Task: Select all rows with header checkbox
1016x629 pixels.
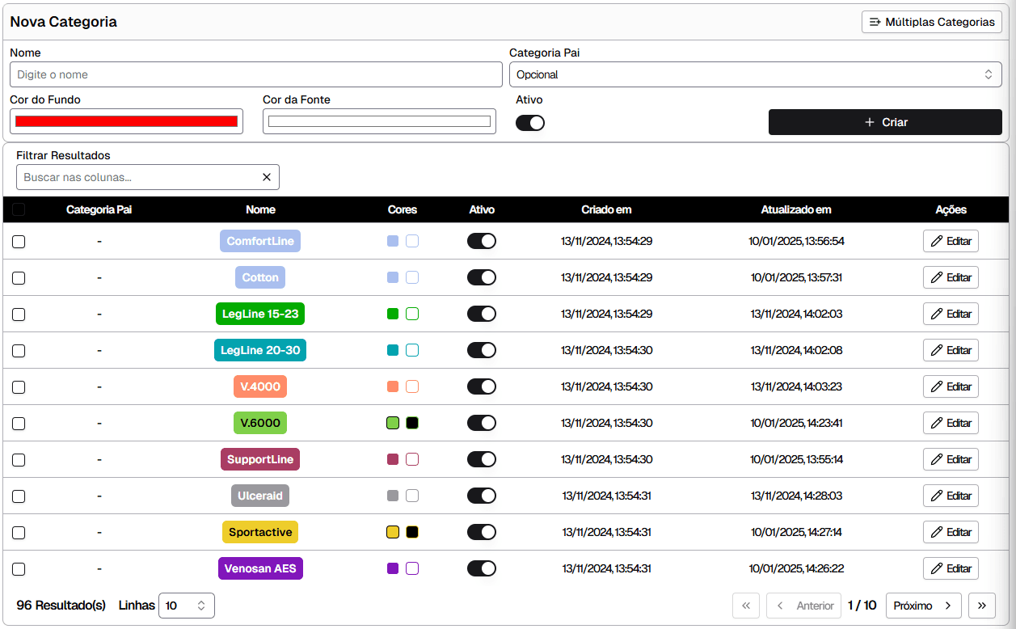Action: 19,209
